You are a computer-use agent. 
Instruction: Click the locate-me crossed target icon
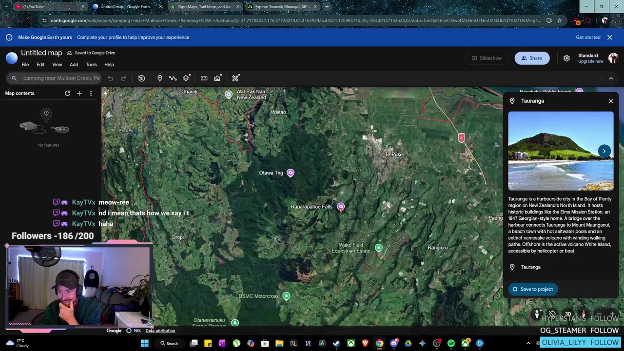552,314
